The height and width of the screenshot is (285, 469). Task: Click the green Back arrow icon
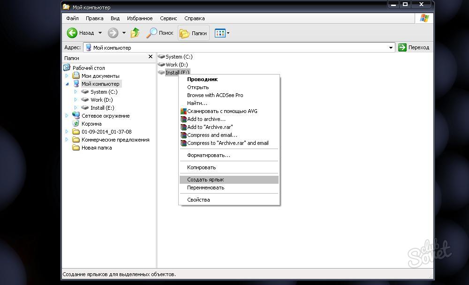(x=72, y=33)
